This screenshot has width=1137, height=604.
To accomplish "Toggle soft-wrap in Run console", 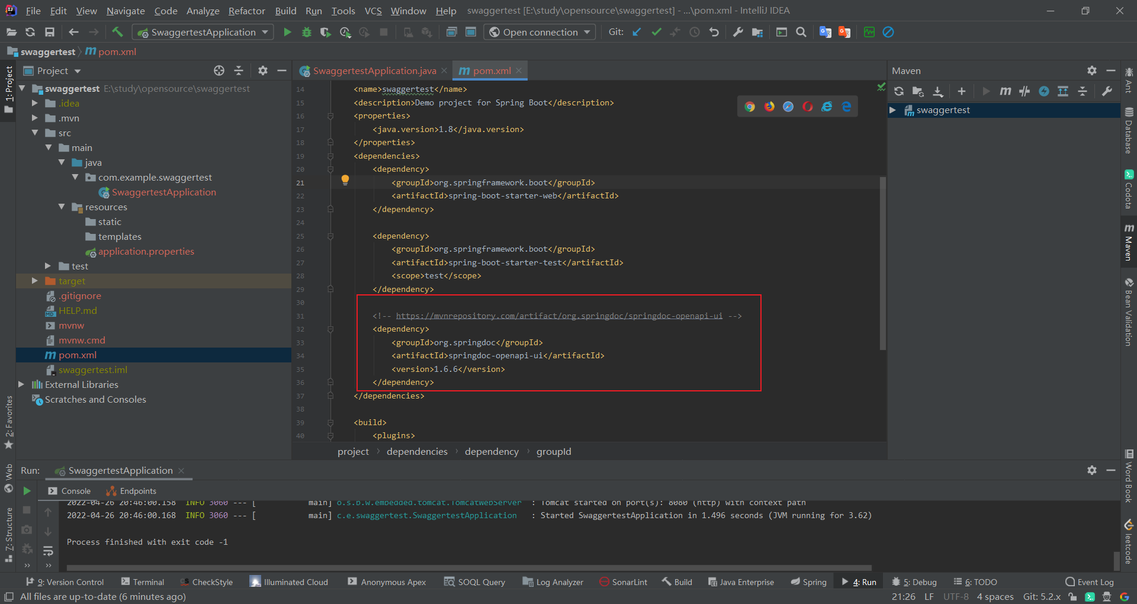I will tap(48, 551).
